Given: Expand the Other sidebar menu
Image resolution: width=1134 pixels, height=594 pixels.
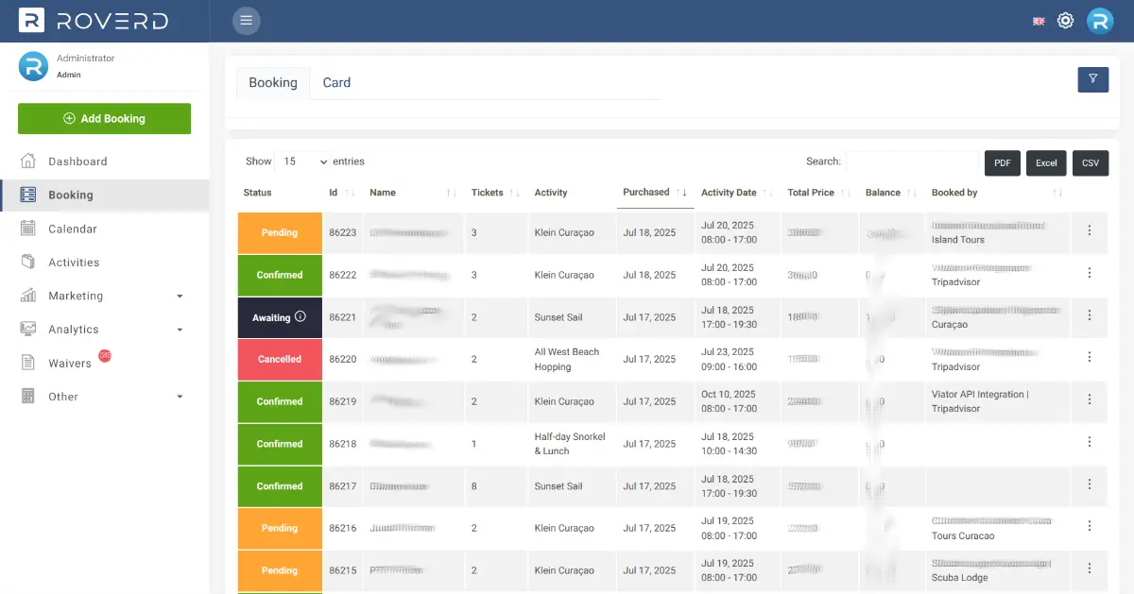Looking at the screenshot, I should tap(104, 397).
